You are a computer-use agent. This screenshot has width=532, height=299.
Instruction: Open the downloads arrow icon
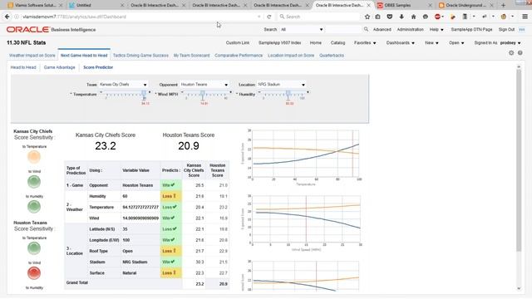click(x=401, y=17)
